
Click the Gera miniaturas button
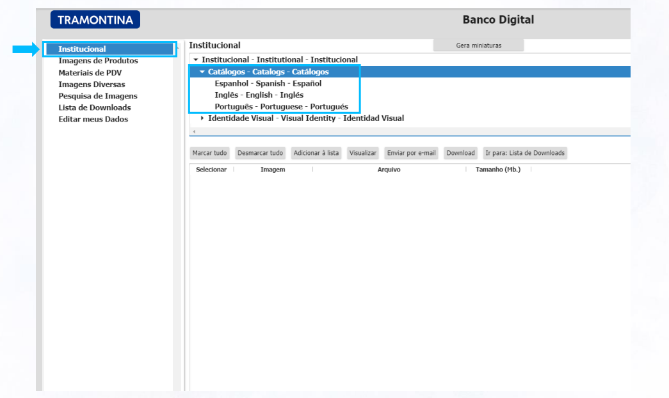[478, 45]
